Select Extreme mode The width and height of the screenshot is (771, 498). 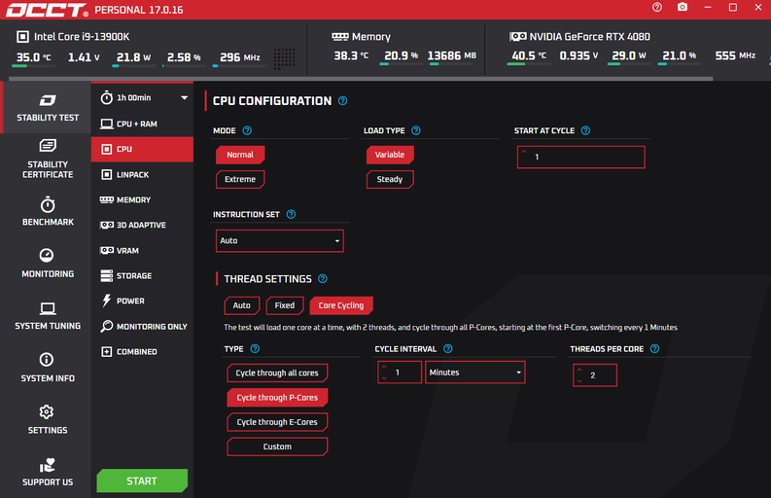(240, 179)
